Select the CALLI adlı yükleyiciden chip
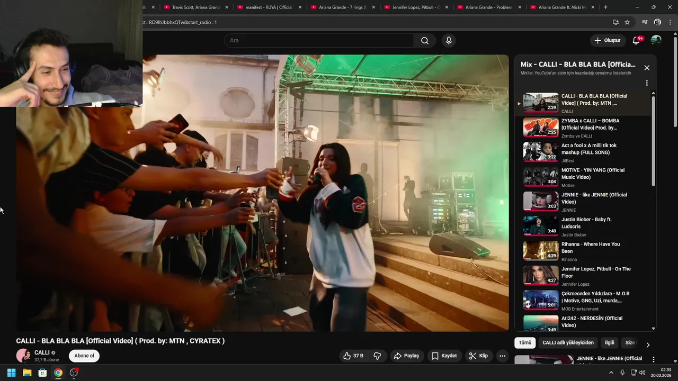The height and width of the screenshot is (381, 678). (568, 343)
